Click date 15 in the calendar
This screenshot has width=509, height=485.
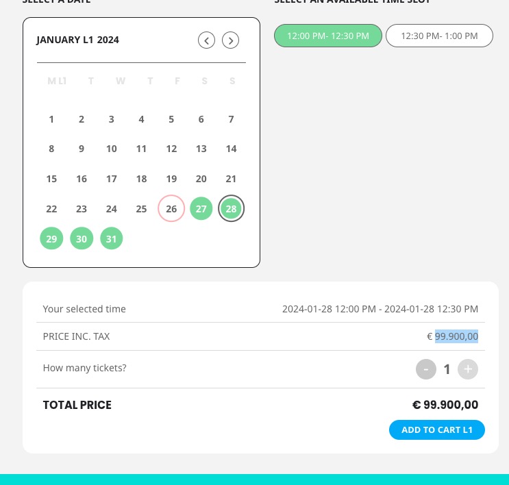(51, 179)
